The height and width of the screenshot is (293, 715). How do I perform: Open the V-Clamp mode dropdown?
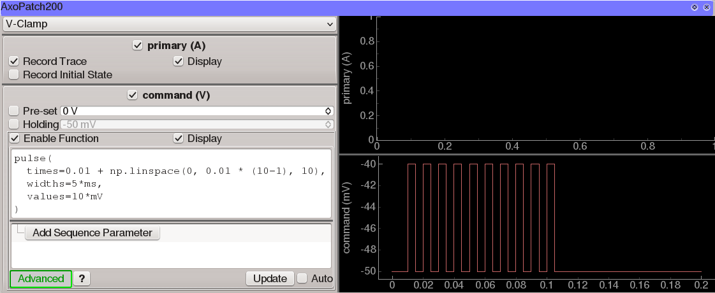(x=169, y=24)
